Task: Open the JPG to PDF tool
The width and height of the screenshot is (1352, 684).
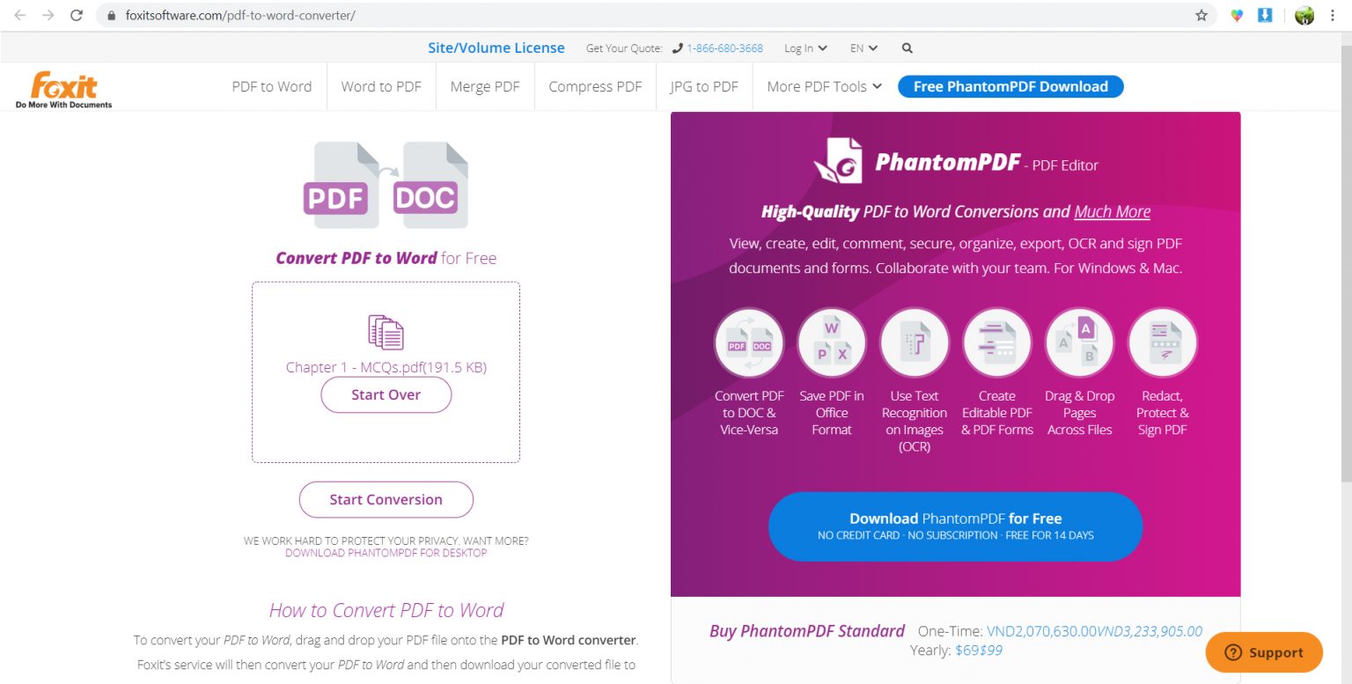Action: point(704,86)
